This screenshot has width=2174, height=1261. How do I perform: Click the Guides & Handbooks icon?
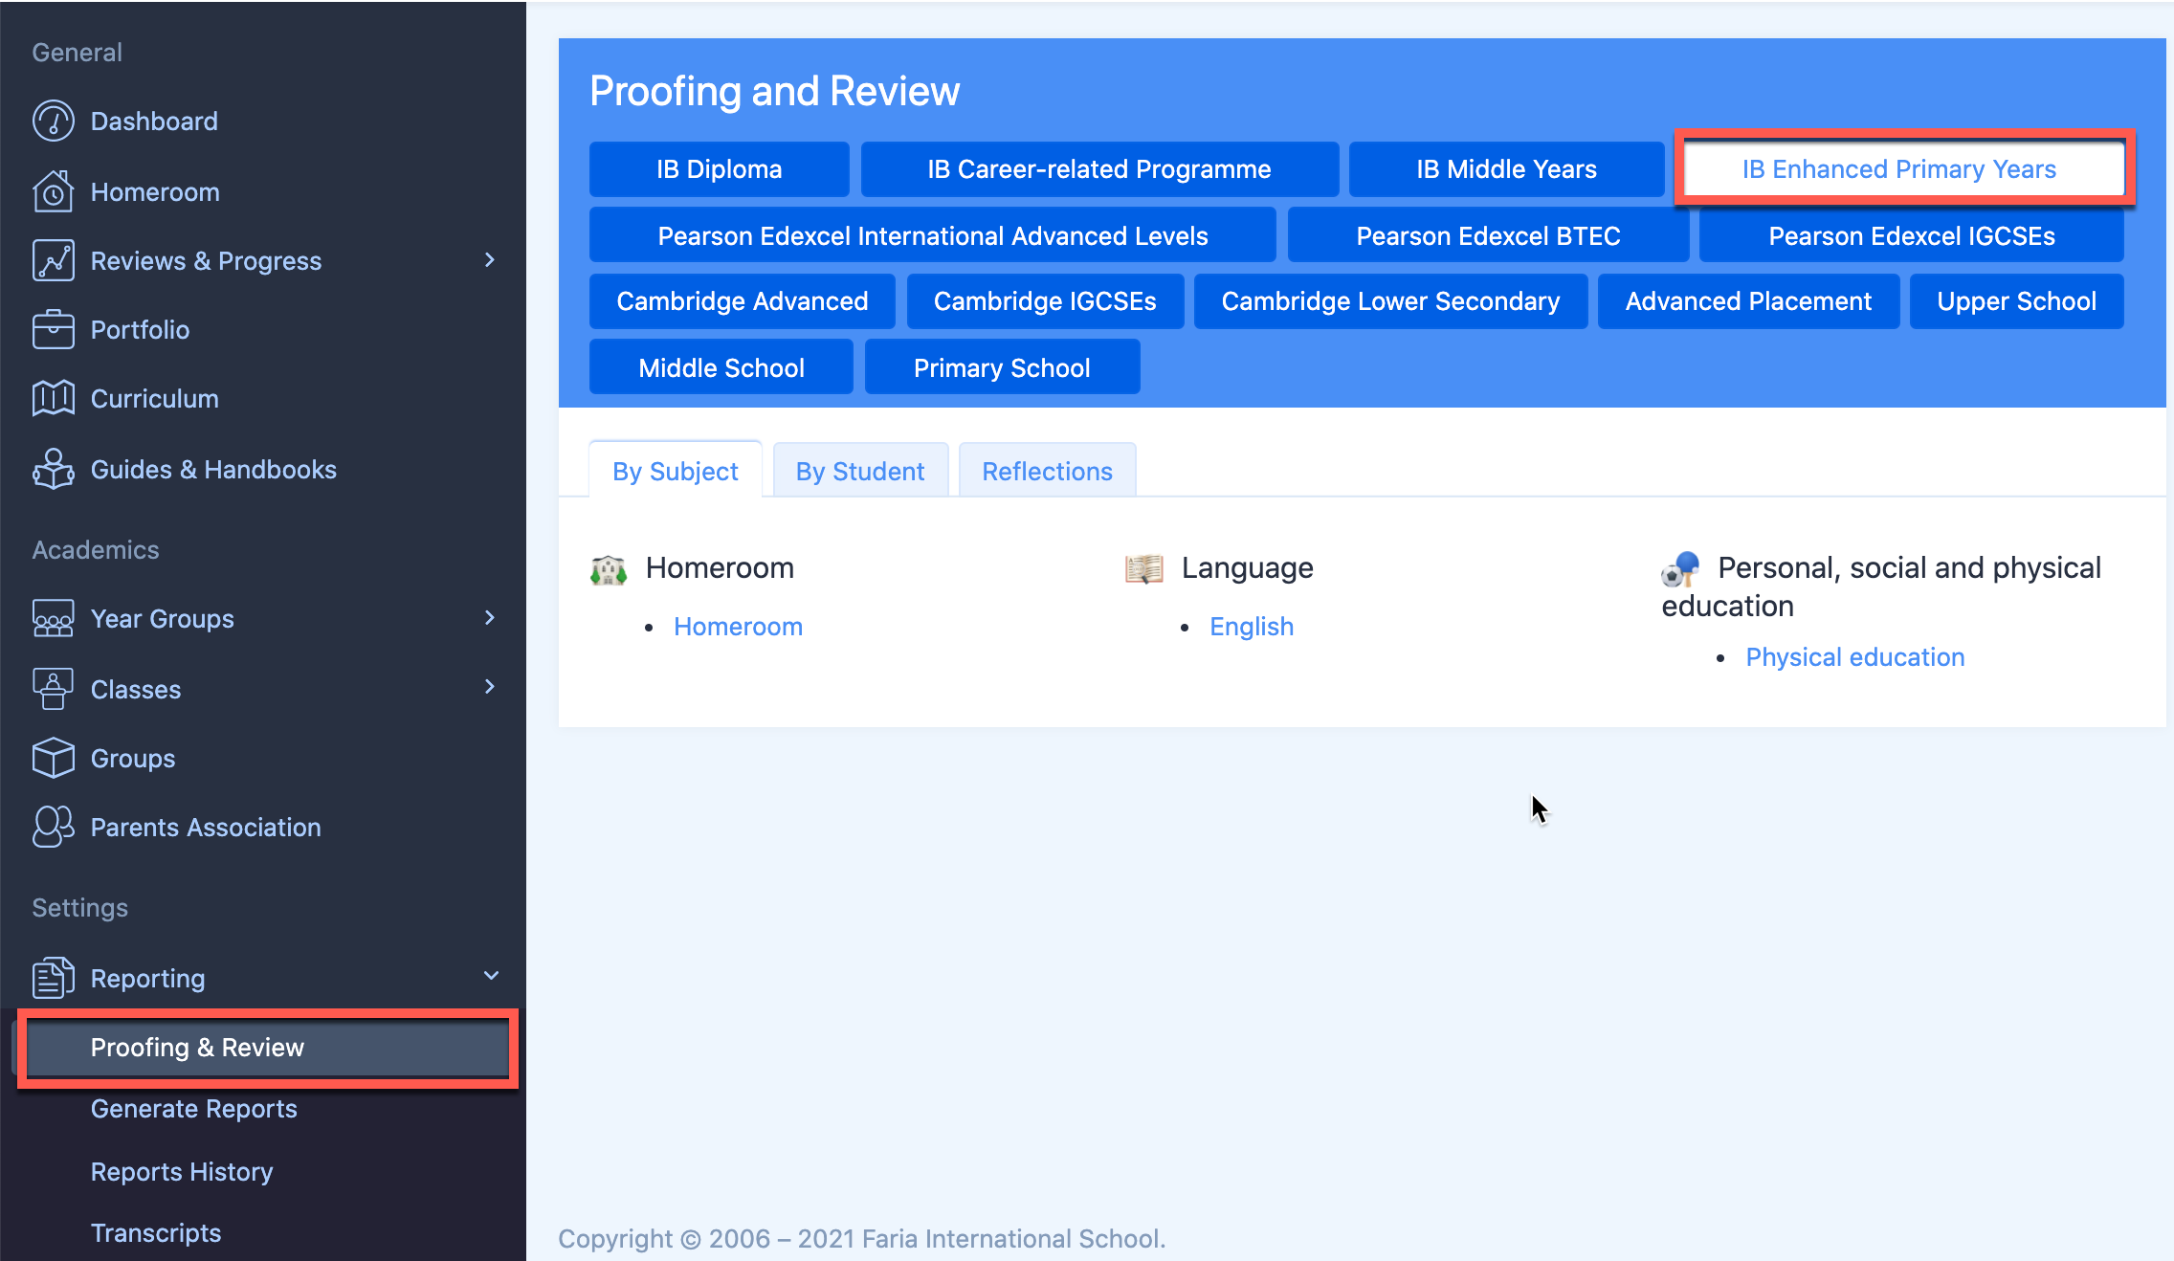click(x=53, y=469)
